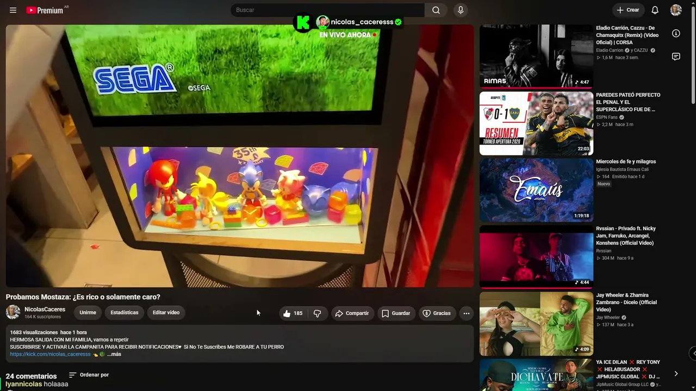This screenshot has width=696, height=391.
Task: Open Eladio Carrión De Chamaquitx thumbnail
Action: tap(536, 56)
